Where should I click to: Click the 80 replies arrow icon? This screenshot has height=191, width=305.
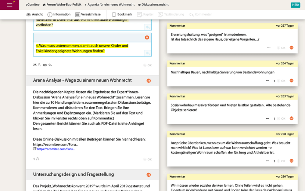pos(50,65)
